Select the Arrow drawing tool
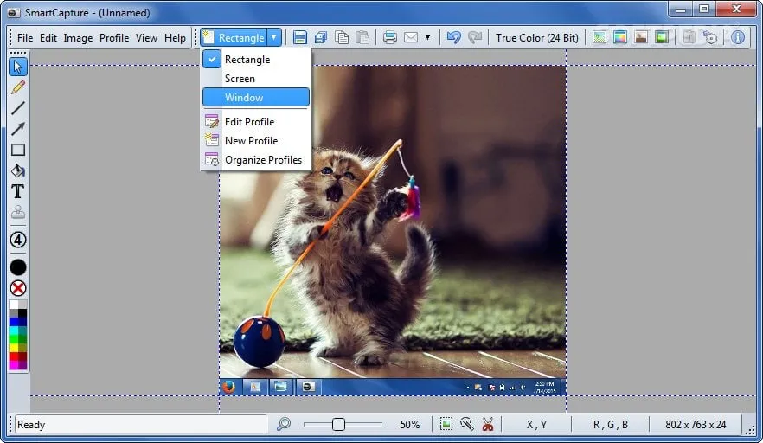 click(18, 129)
